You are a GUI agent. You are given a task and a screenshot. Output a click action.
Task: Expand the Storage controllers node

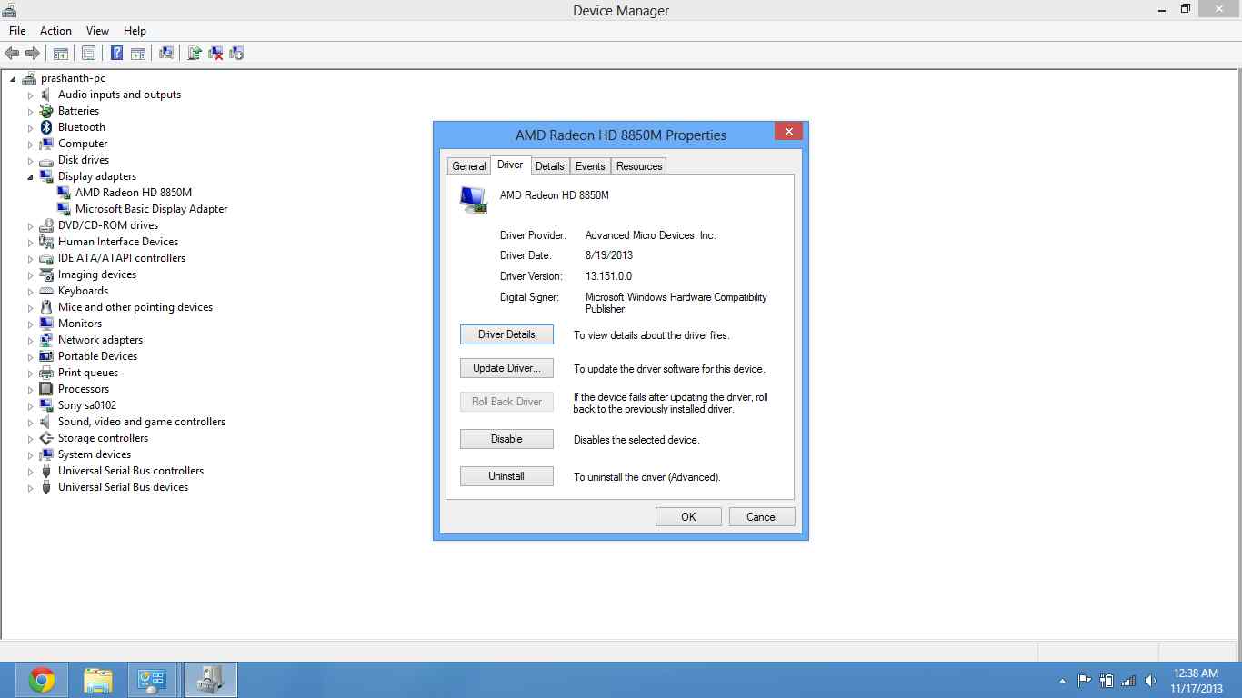[30, 439]
